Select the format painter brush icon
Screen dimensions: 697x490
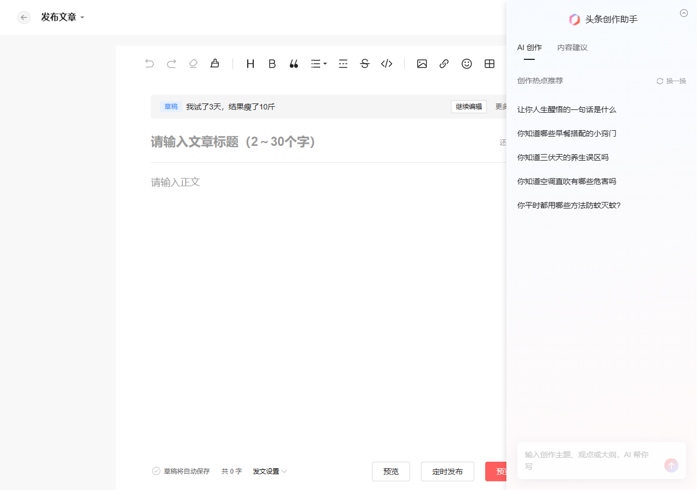(x=215, y=64)
